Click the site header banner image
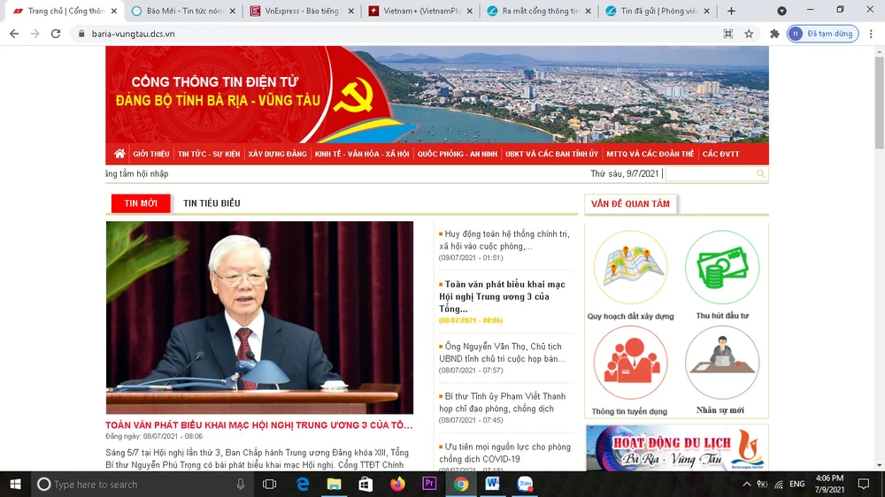 (437, 95)
